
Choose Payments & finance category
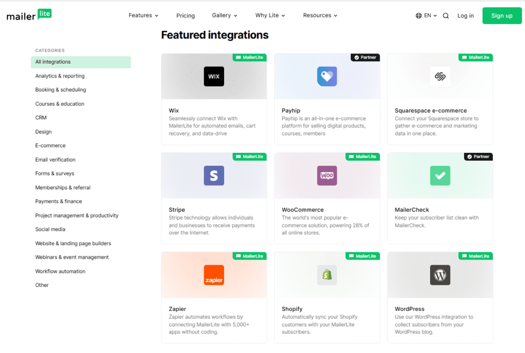click(58, 201)
